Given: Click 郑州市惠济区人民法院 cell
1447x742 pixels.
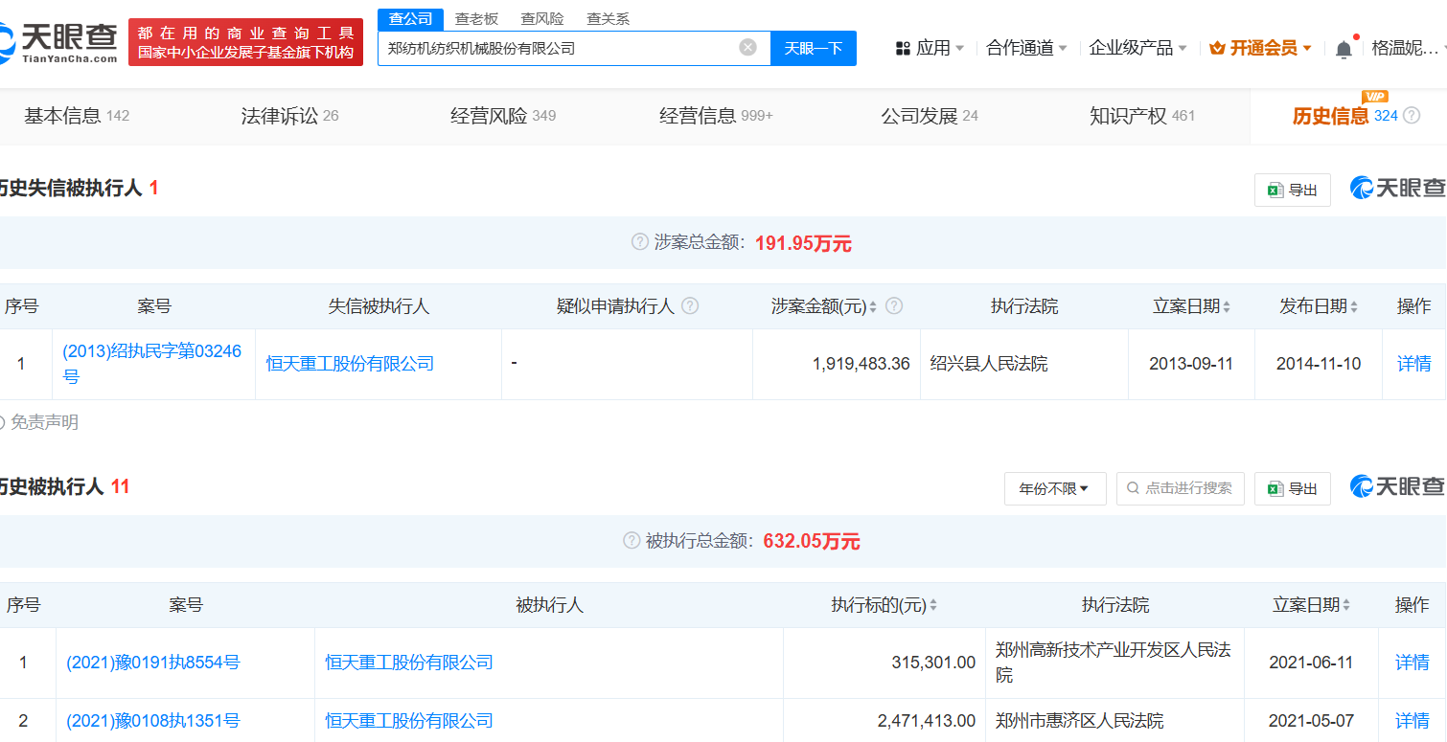Looking at the screenshot, I should tap(1114, 721).
